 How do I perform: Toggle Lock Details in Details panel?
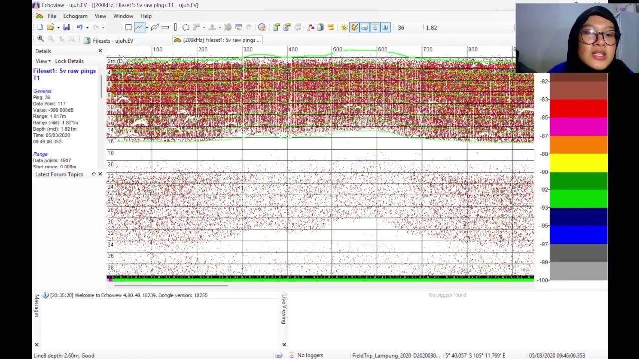[69, 61]
